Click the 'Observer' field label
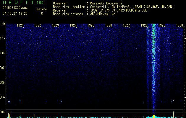The width and height of the screenshot is (186, 118). (x=60, y=3)
